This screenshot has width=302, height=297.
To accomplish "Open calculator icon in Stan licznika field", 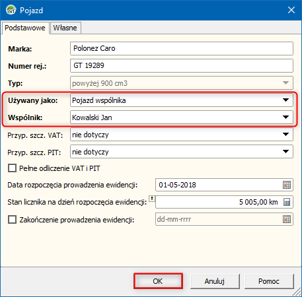I will click(287, 202).
